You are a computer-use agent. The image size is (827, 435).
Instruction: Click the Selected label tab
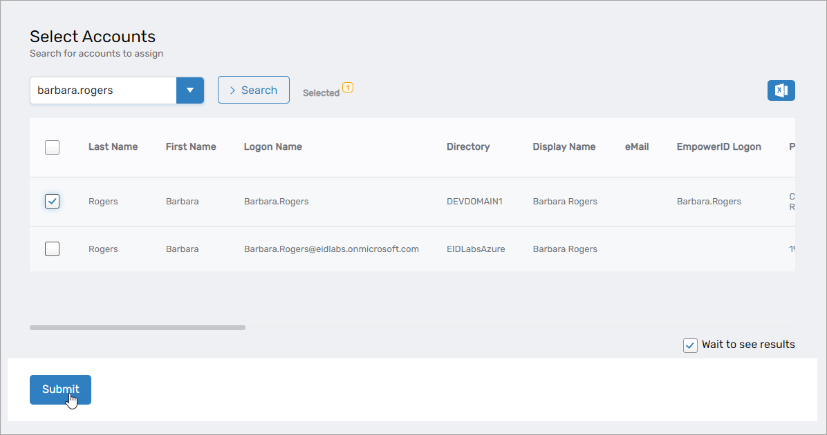pyautogui.click(x=321, y=93)
